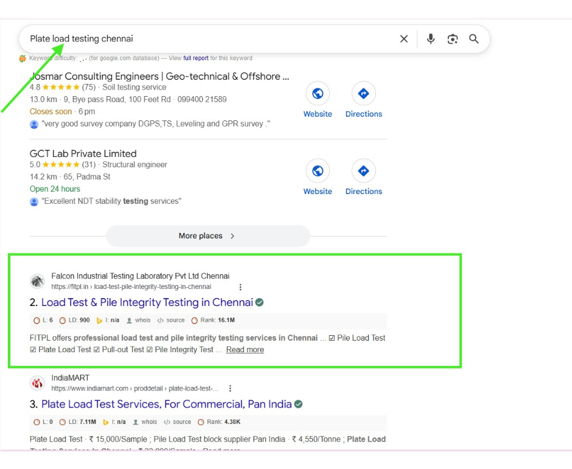Click 'Rank: 4.38K' metric for IndiaMART

tap(219, 422)
